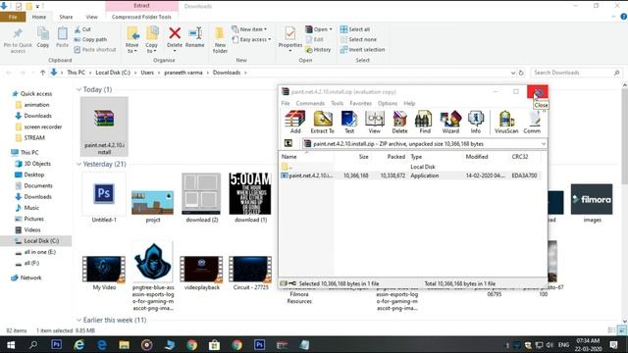This screenshot has height=353, width=628.
Task: Click the VirusScan icon in WinRAR
Action: coord(506,123)
